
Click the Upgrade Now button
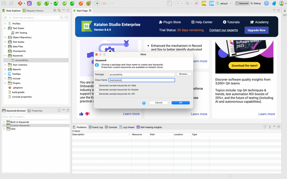click(x=256, y=30)
